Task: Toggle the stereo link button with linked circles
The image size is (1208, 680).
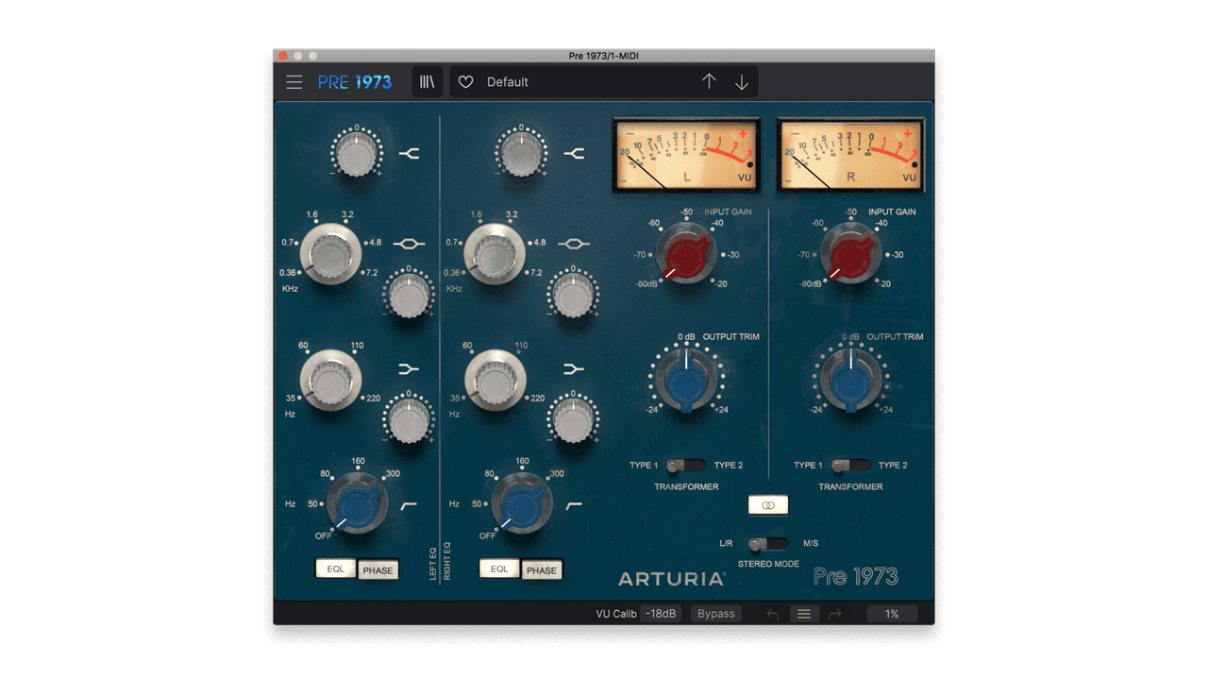Action: (x=767, y=504)
